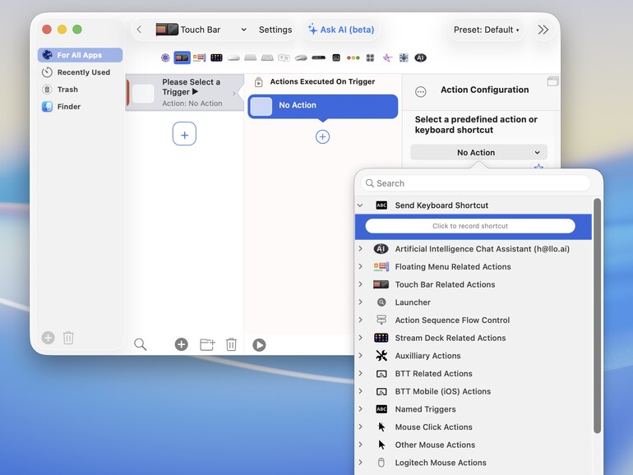The image size is (633, 475).
Task: Click the Search field in action list
Action: (x=475, y=183)
